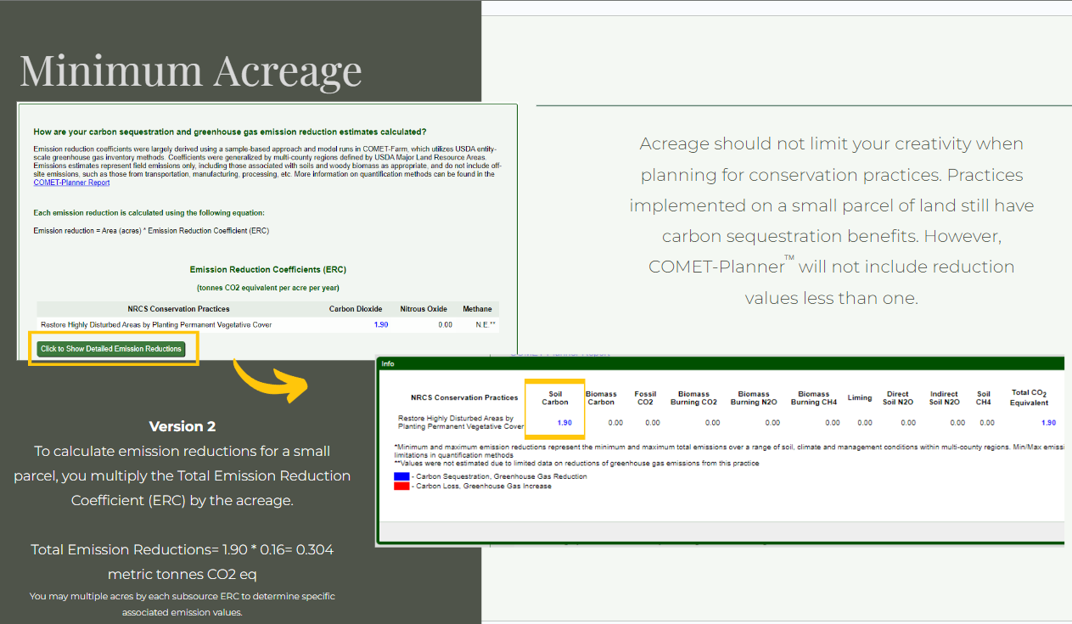Click the 1.90 value under Soil Carbon

(x=564, y=423)
